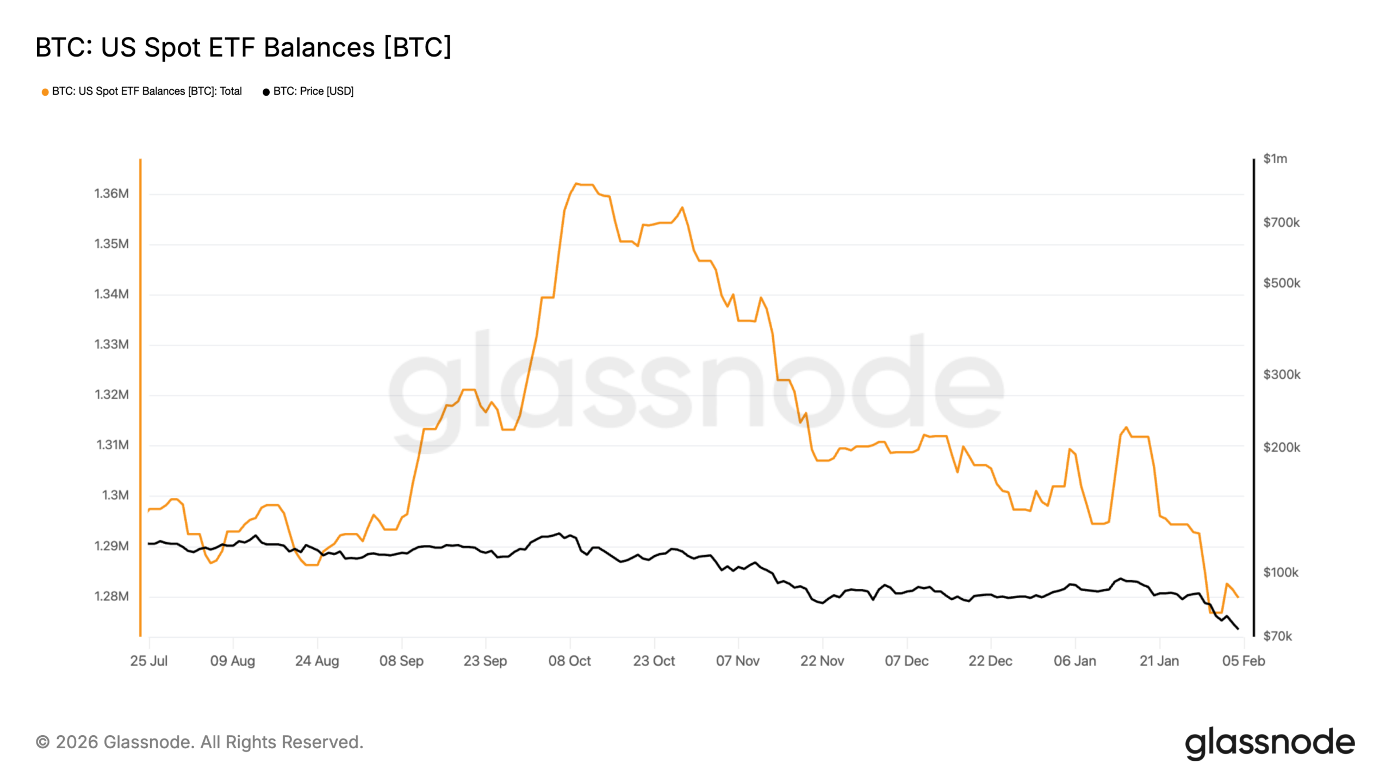Click the '1.3M' left axis label
1392x783 pixels.
115,495
